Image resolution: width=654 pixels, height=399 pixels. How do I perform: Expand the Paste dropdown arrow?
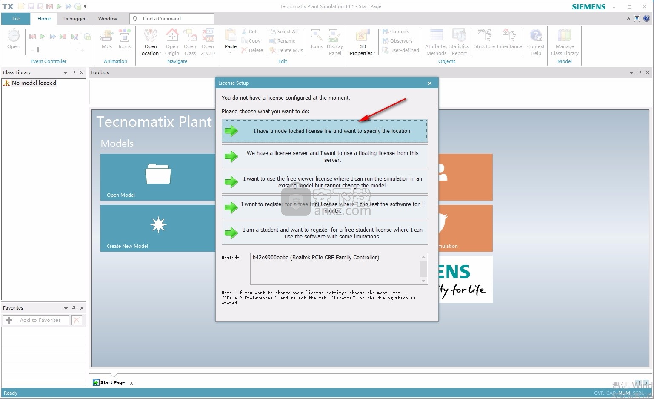click(231, 53)
